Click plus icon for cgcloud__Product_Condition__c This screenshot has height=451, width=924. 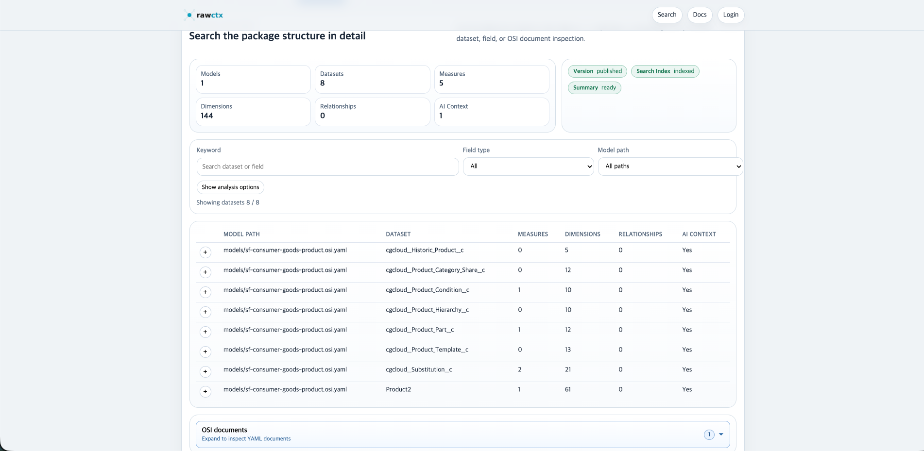click(205, 292)
